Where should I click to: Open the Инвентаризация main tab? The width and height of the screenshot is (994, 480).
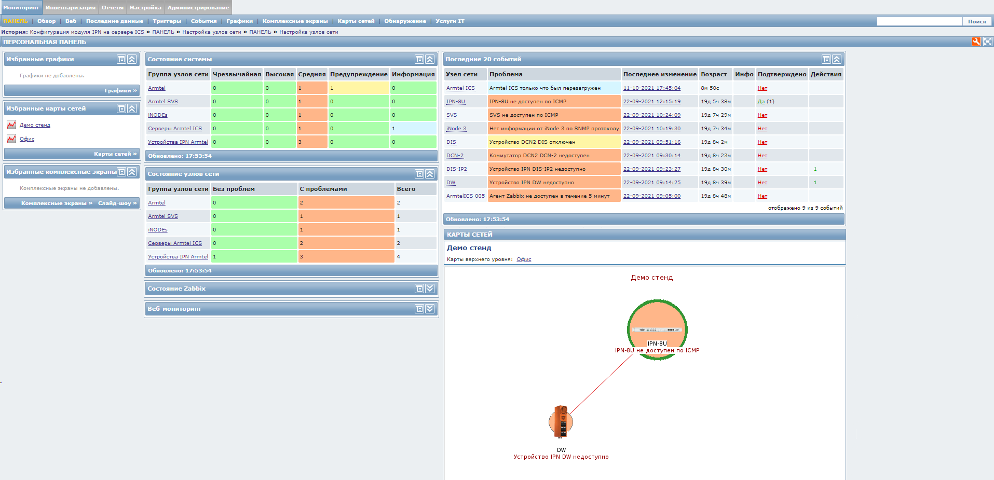click(71, 7)
